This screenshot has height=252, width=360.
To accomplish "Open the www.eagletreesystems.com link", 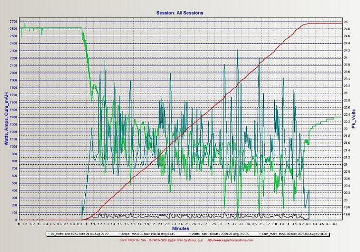I will [230, 240].
